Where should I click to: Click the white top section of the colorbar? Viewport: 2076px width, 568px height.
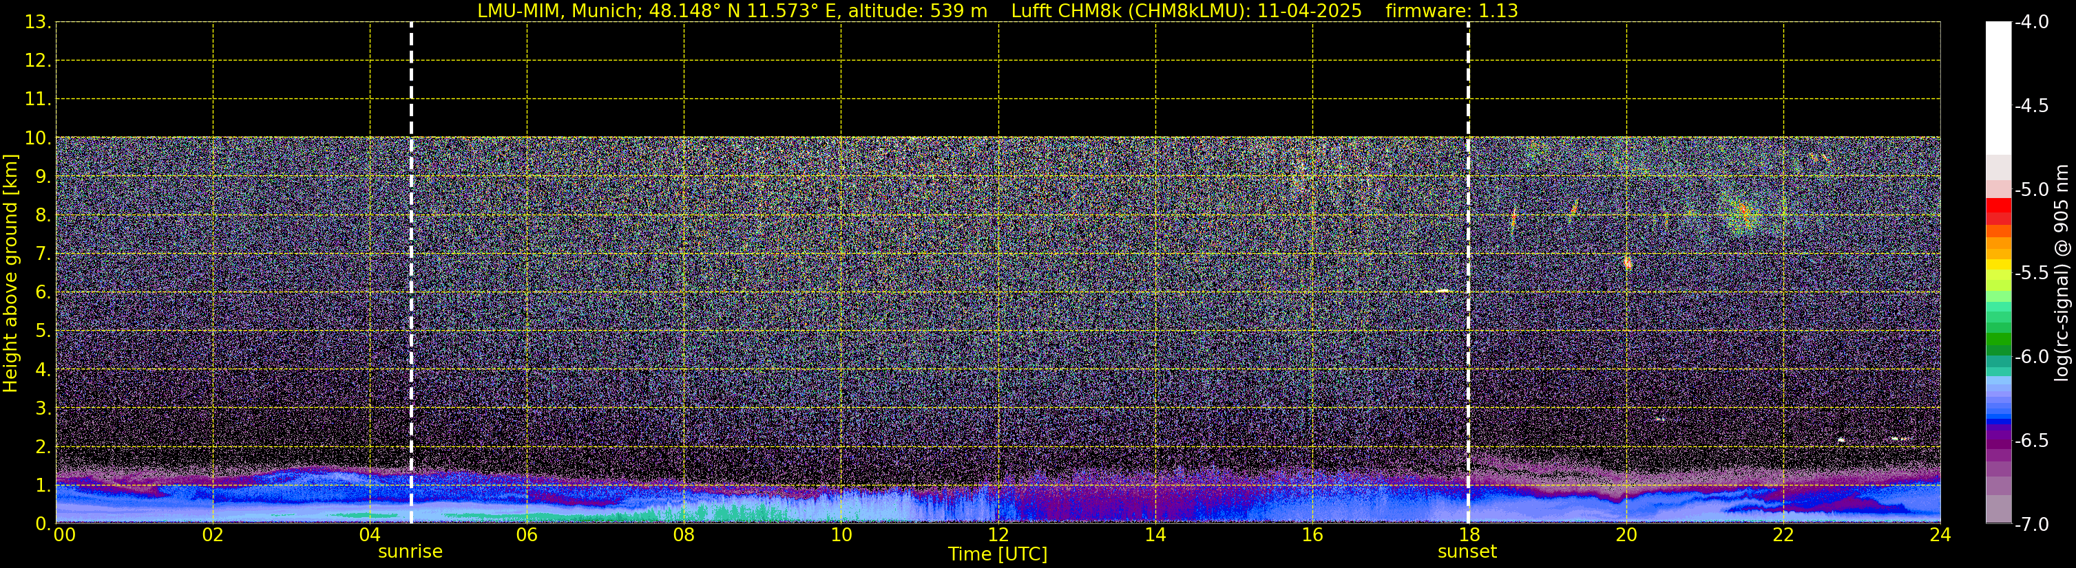click(x=1998, y=89)
